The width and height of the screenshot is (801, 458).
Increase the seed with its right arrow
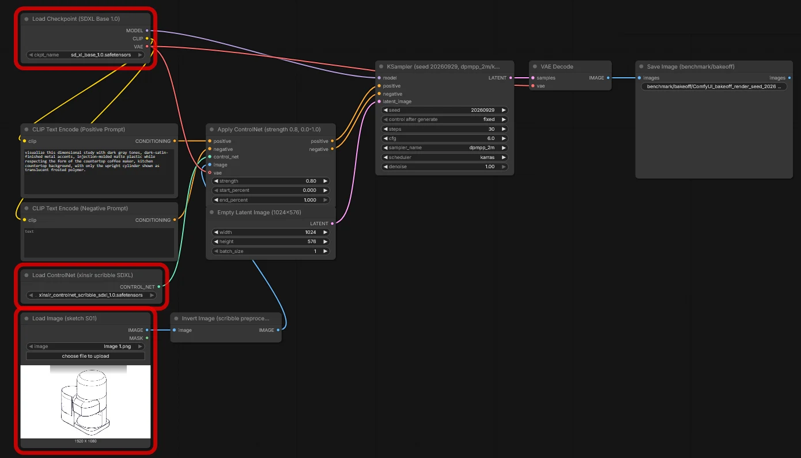(x=504, y=110)
